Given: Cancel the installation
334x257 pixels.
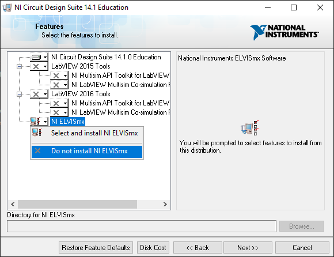Looking at the screenshot, I should (302, 248).
